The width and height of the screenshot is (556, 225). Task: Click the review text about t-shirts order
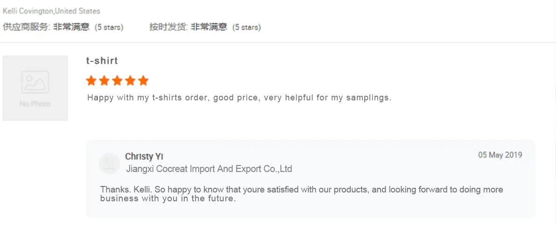tap(239, 98)
